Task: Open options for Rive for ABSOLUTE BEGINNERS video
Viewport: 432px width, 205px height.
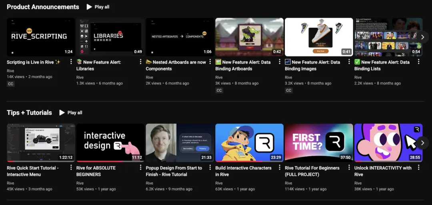Action: (x=140, y=167)
